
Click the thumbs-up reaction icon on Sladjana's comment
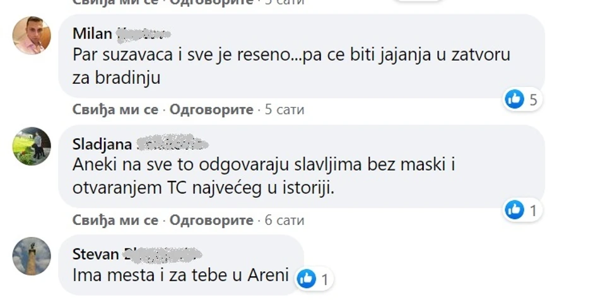pyautogui.click(x=515, y=210)
